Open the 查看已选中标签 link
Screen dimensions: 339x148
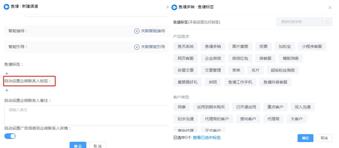(207, 138)
